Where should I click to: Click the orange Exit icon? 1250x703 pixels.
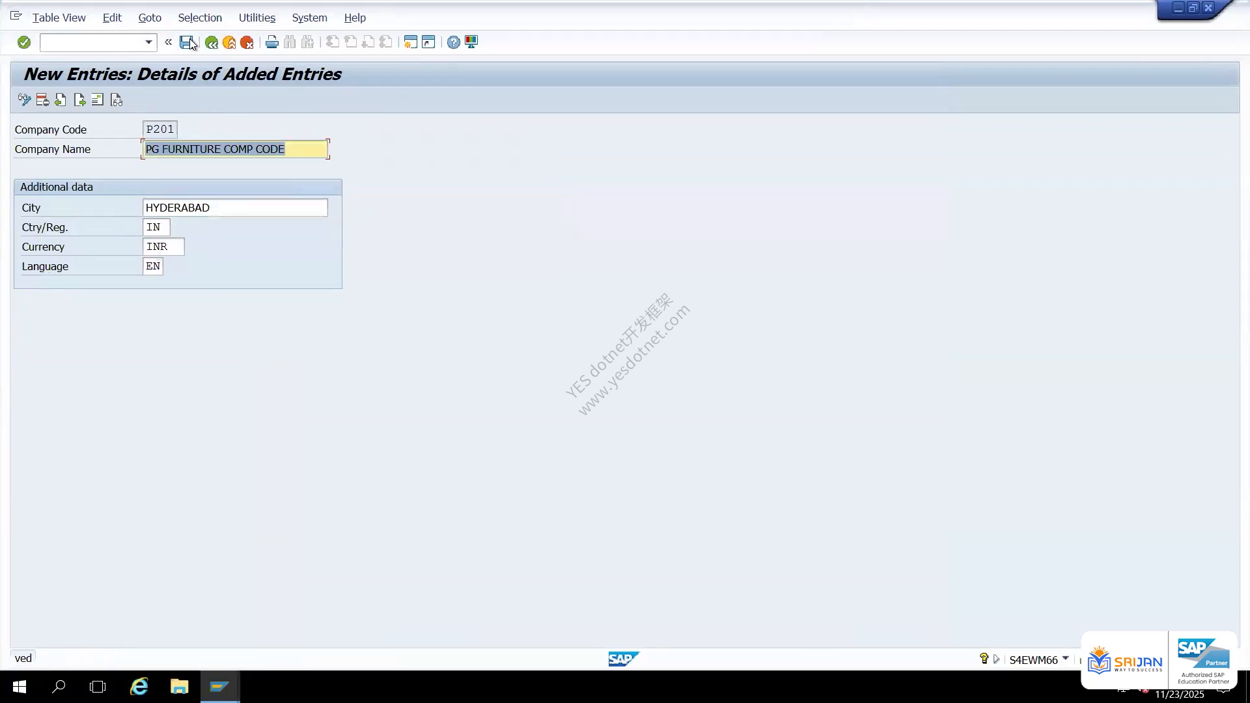(229, 42)
